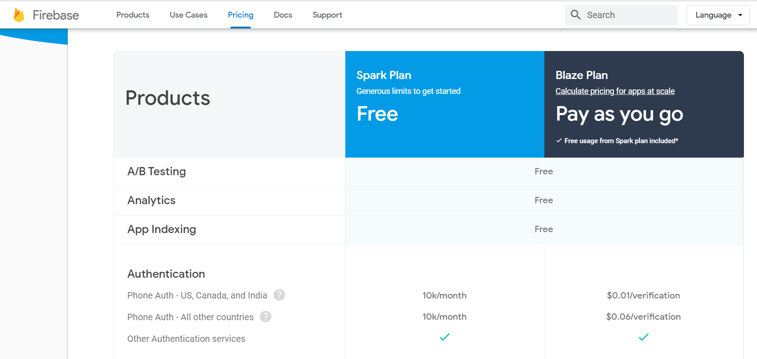The height and width of the screenshot is (359, 757).
Task: Click the App Indexing row label
Action: point(162,229)
